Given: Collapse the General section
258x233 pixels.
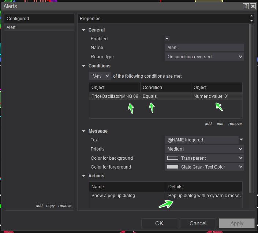Looking at the screenshot, I should pos(83,30).
